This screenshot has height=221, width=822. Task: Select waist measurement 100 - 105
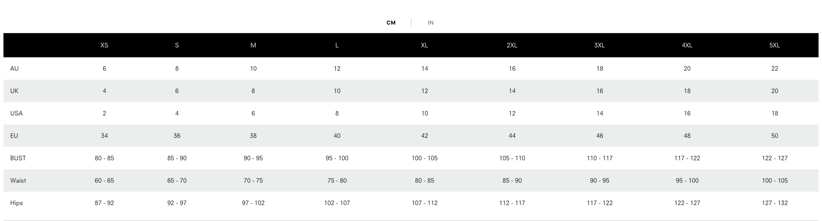pos(775,181)
